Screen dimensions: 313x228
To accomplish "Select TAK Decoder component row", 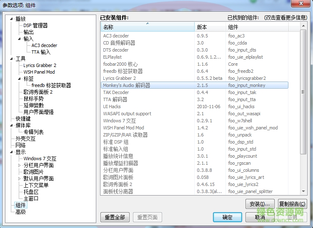I will [x=195, y=92].
